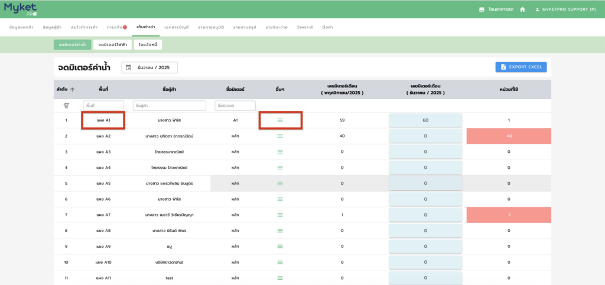Click the EXPORT EXCEL button
Image resolution: width=605 pixels, height=285 pixels.
[521, 67]
